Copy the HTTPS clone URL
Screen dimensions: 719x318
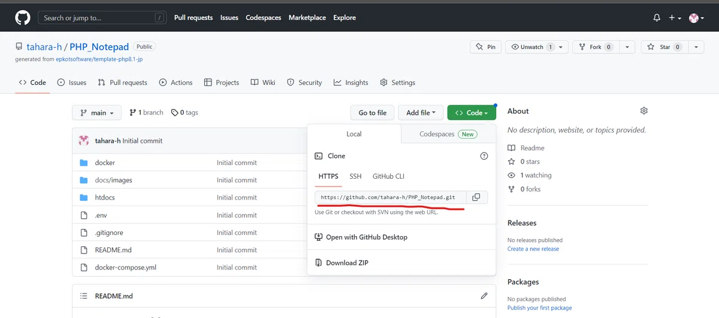(476, 197)
